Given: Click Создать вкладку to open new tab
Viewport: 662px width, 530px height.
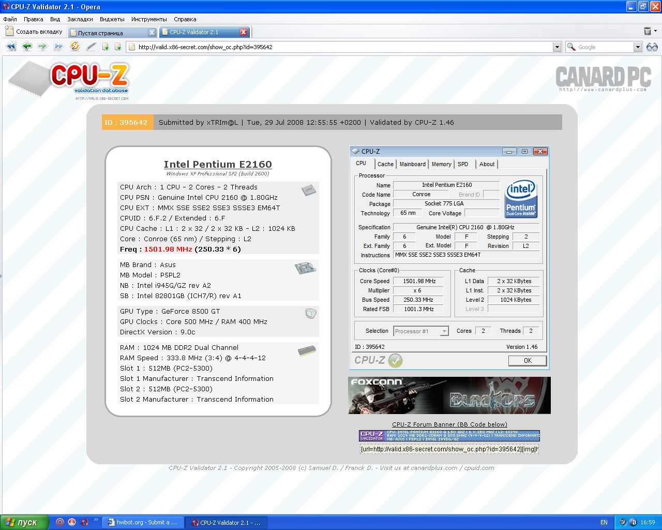Looking at the screenshot, I should (x=34, y=32).
